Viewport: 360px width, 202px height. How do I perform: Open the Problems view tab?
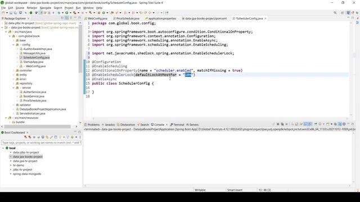92,125
